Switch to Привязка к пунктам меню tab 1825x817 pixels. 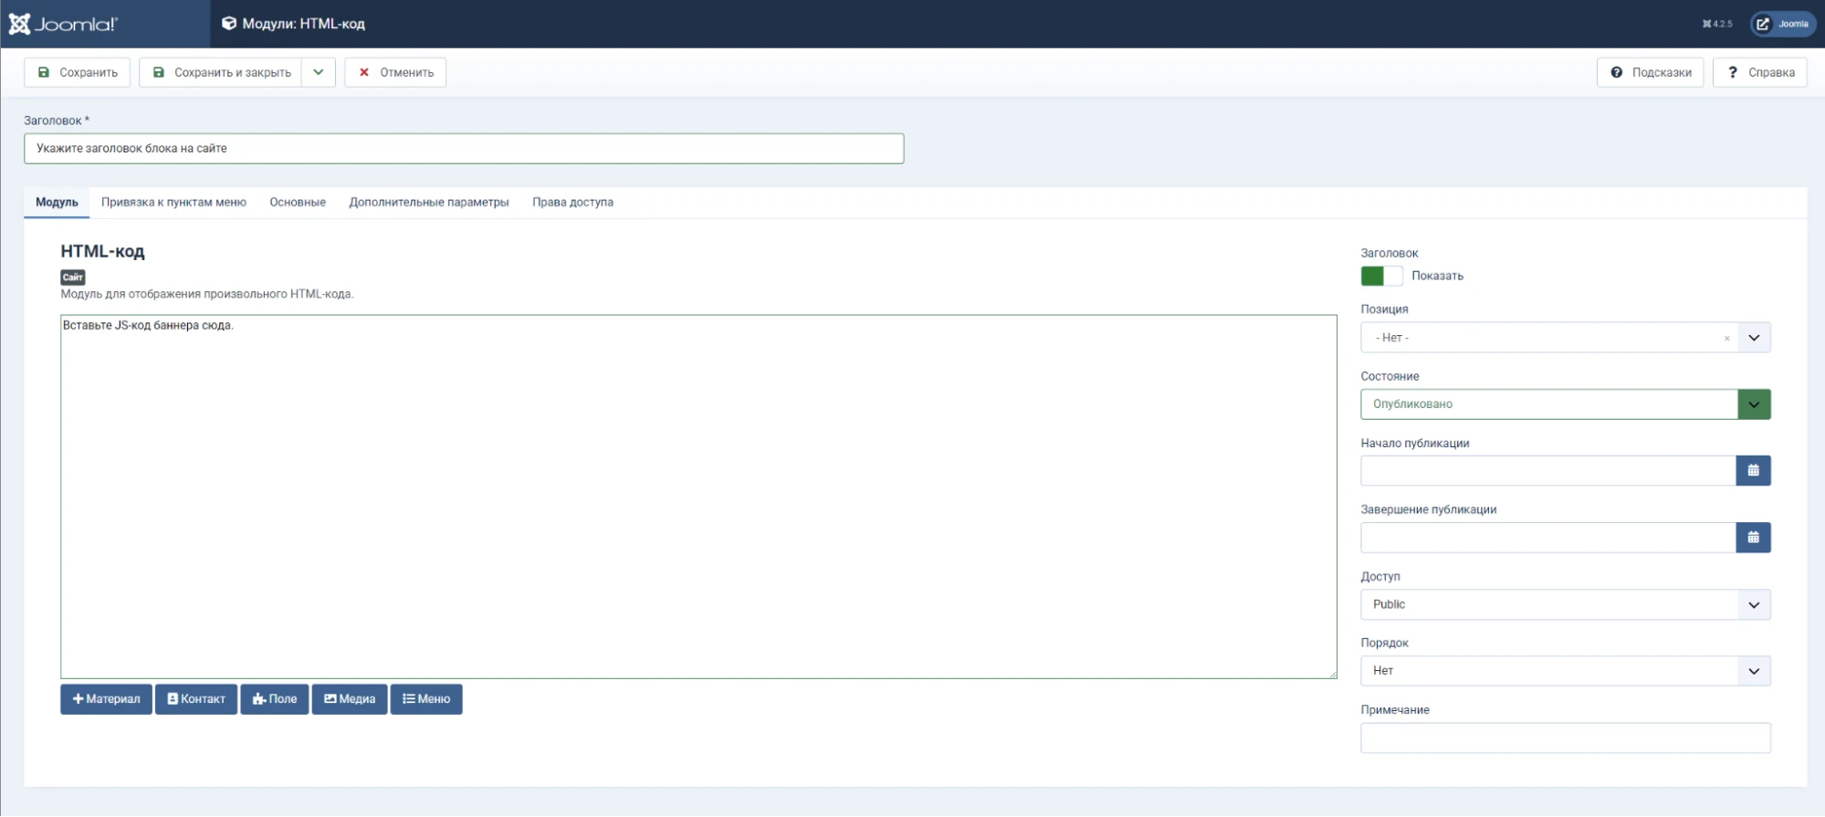(173, 203)
